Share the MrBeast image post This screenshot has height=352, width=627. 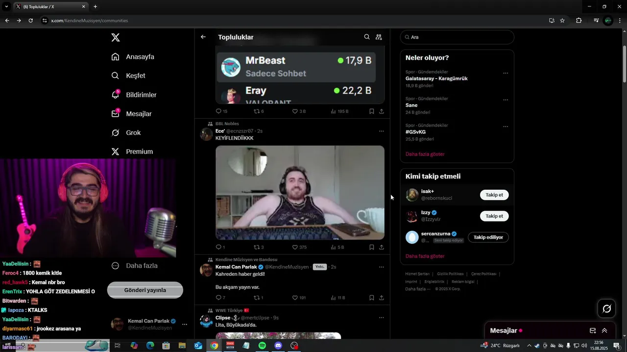pos(382,111)
